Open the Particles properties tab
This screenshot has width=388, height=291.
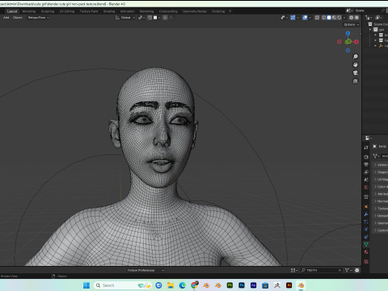(x=366, y=221)
